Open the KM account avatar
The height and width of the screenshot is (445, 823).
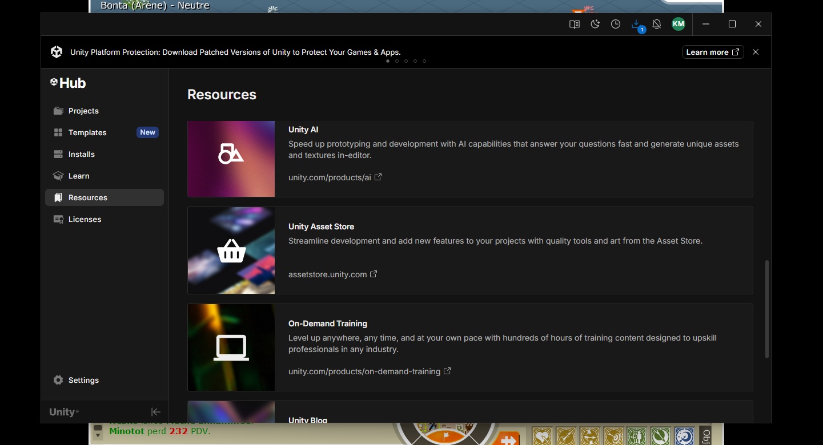coord(678,24)
